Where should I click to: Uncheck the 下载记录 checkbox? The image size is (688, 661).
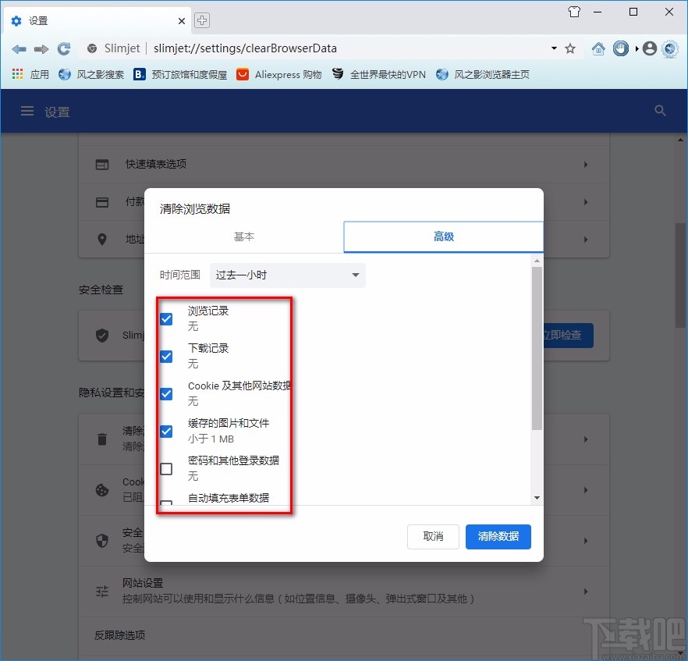tap(166, 357)
